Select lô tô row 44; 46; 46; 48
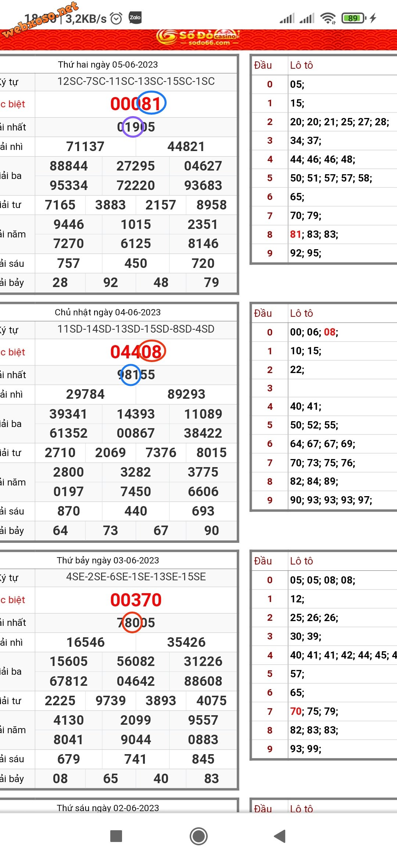This screenshot has height=860, width=397. [x=322, y=159]
